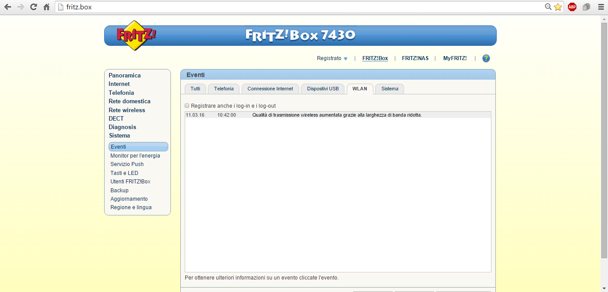This screenshot has height=292, width=608.
Task: Click the FRITZ!Box 7430 banner title
Action: click(x=300, y=35)
